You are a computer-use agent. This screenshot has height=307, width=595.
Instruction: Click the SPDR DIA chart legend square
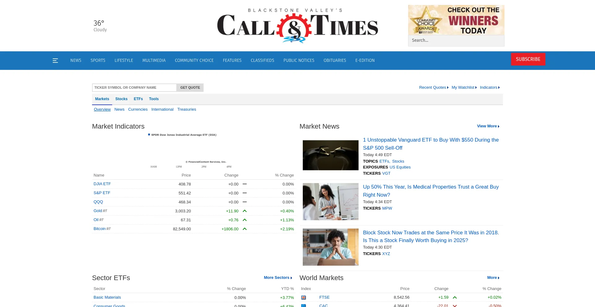[149, 135]
